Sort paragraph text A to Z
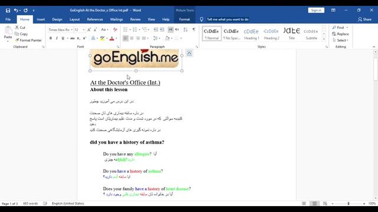378x212 pixels. [x=185, y=29]
